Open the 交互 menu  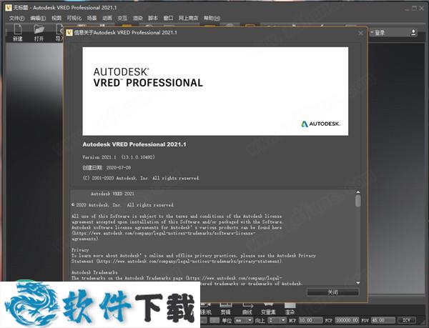(x=122, y=19)
